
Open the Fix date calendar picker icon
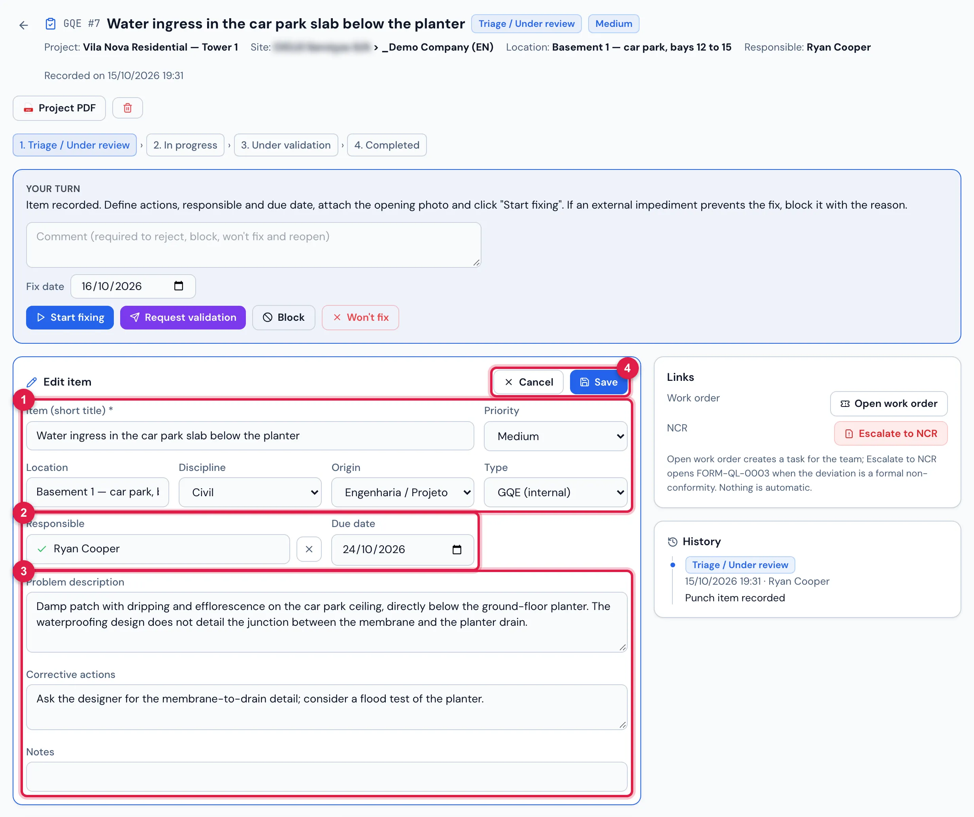179,286
